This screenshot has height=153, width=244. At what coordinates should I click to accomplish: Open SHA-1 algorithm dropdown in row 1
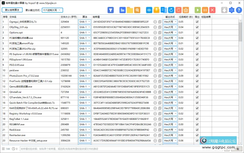click(x=84, y=22)
